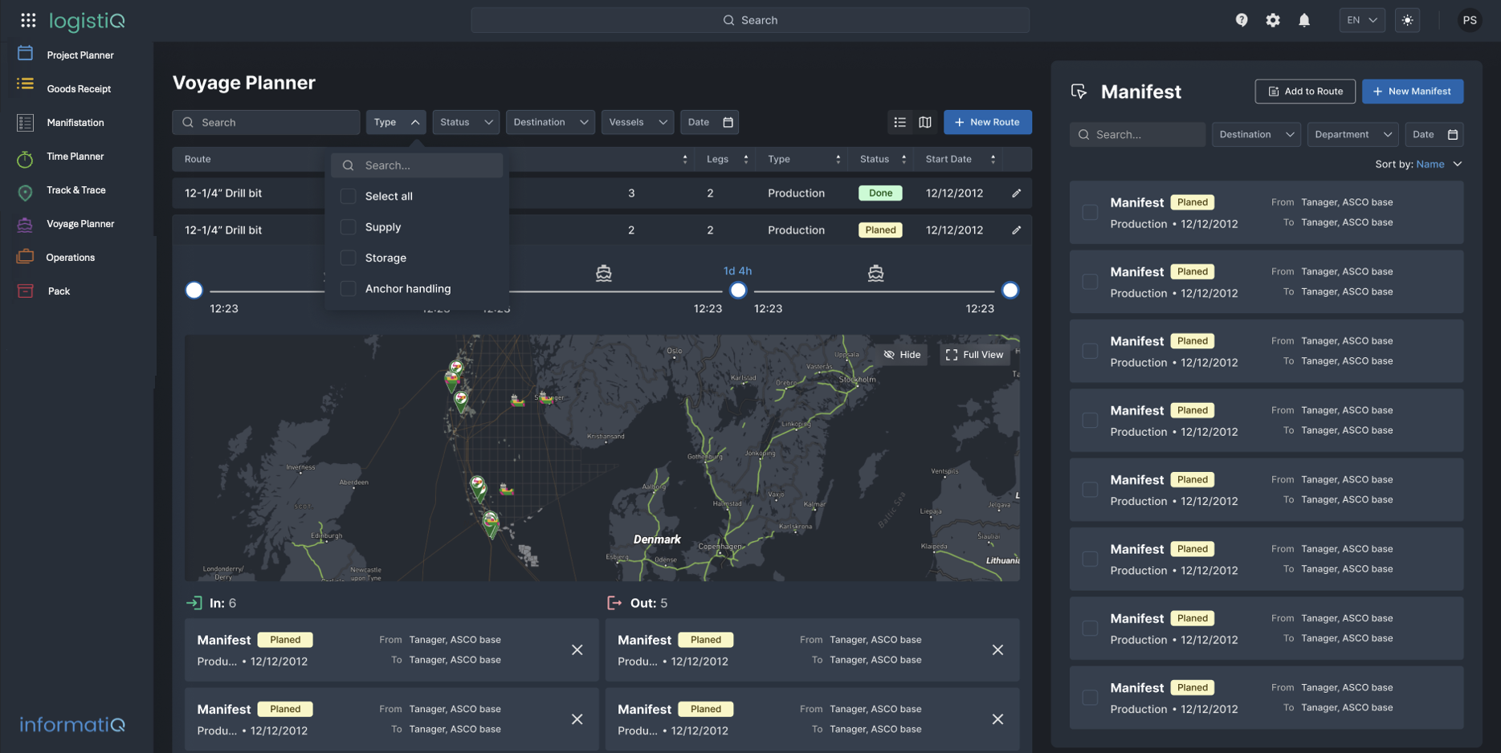Open the Department dropdown in Manifest
This screenshot has width=1501, height=753.
1352,134
